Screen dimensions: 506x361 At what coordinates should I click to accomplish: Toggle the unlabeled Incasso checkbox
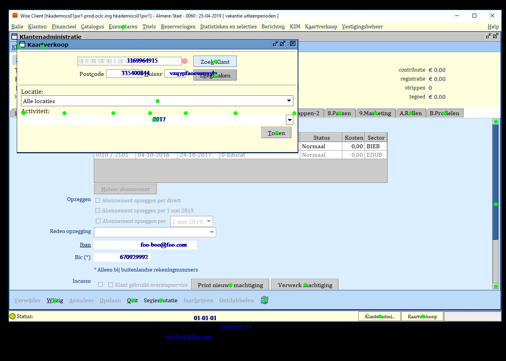point(100,284)
